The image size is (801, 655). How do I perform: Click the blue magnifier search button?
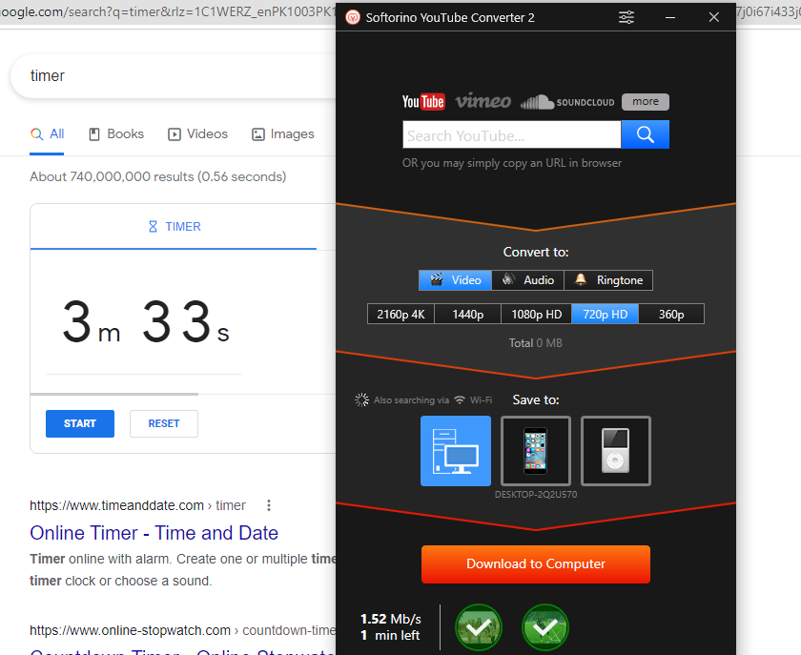pos(646,134)
